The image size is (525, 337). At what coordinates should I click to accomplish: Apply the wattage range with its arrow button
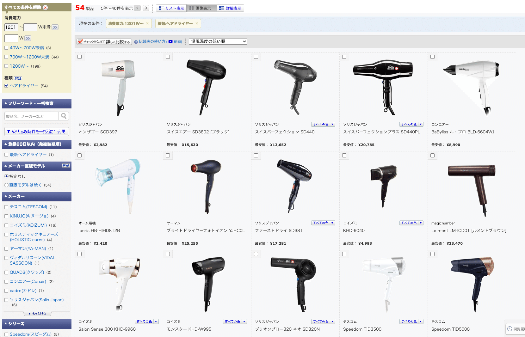click(55, 27)
